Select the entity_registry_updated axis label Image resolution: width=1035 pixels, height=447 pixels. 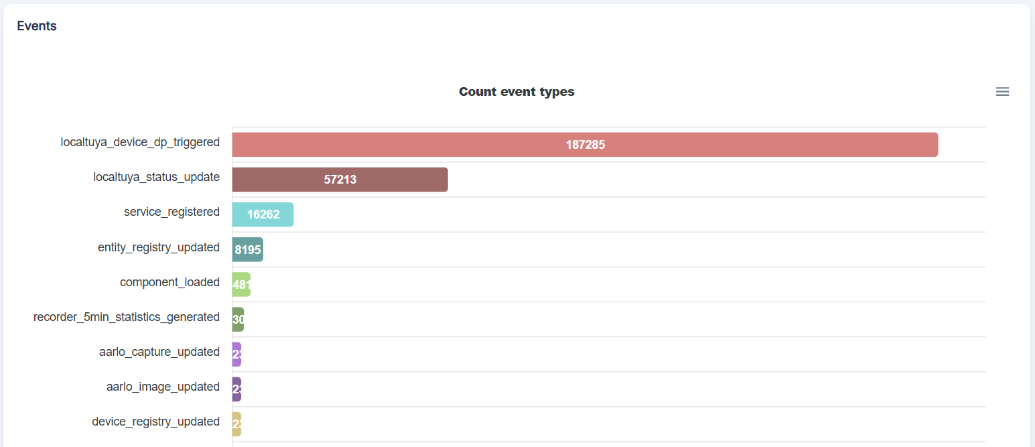(159, 247)
